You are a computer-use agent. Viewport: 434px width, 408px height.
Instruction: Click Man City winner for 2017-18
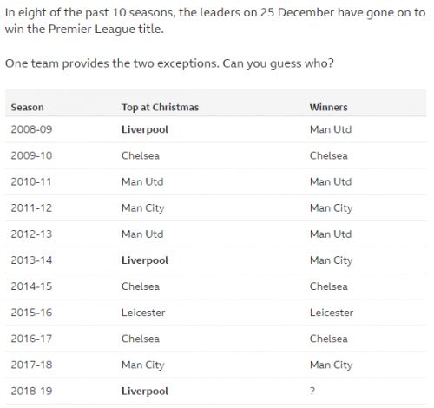tap(331, 365)
